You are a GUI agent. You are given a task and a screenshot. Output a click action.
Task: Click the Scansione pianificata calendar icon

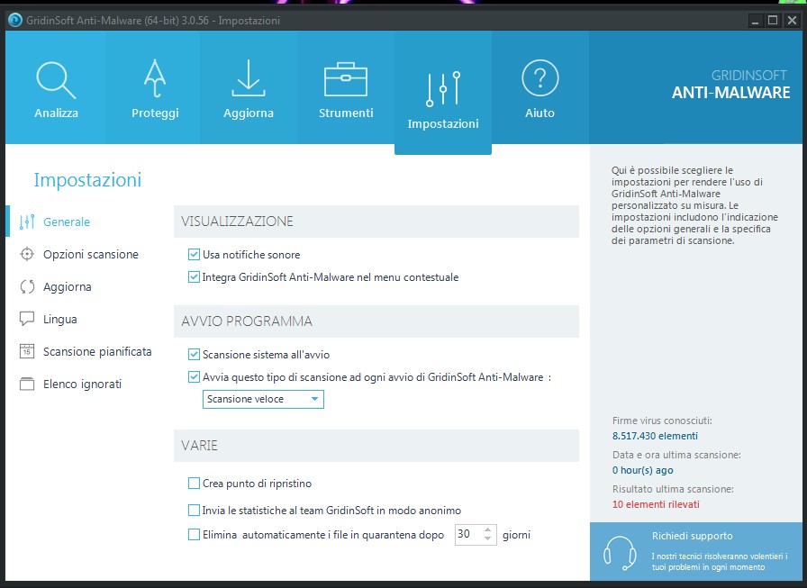click(x=27, y=351)
